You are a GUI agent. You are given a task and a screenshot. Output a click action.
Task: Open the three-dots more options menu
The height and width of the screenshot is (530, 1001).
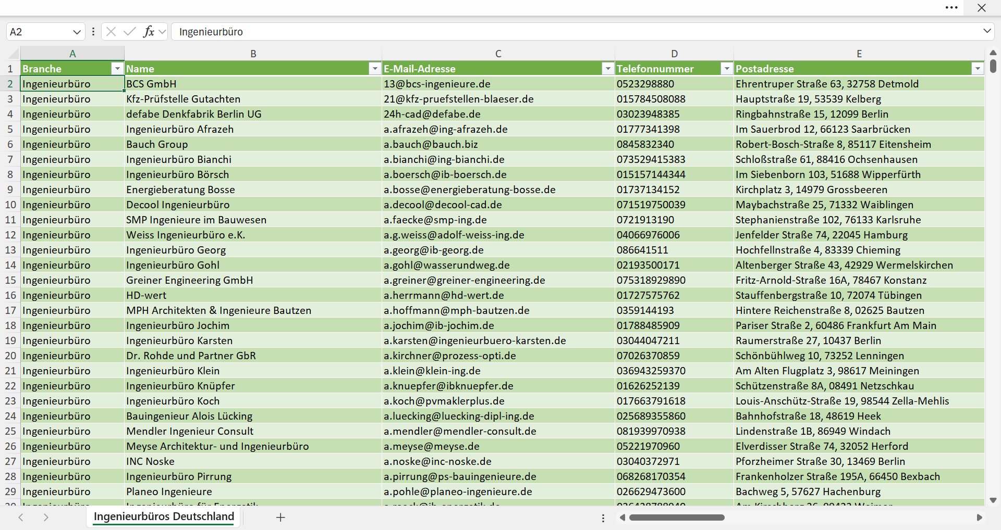(x=951, y=8)
